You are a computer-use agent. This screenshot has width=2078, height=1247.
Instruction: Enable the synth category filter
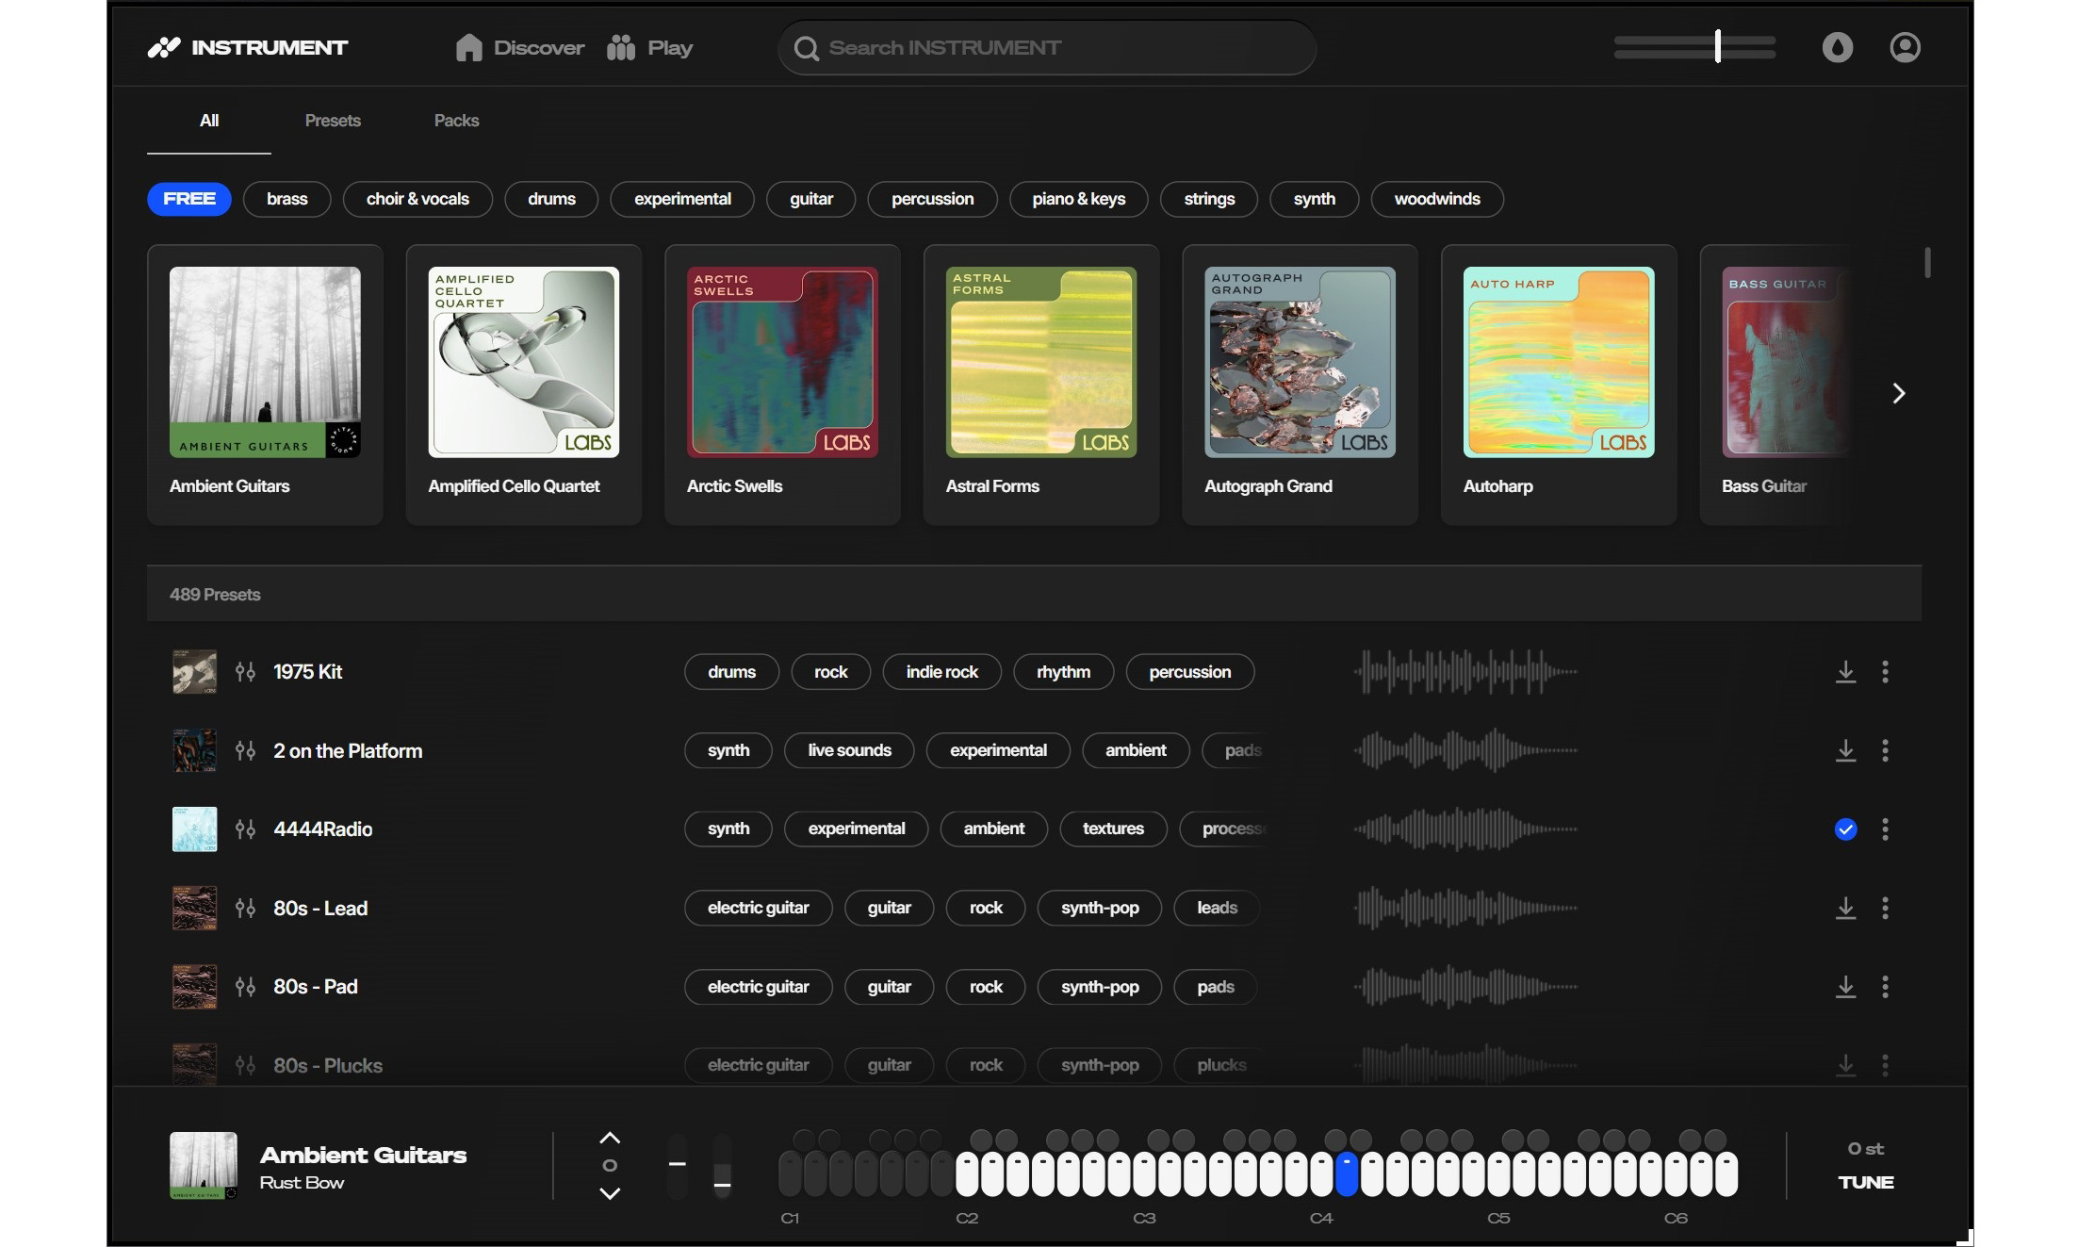[x=1313, y=199]
